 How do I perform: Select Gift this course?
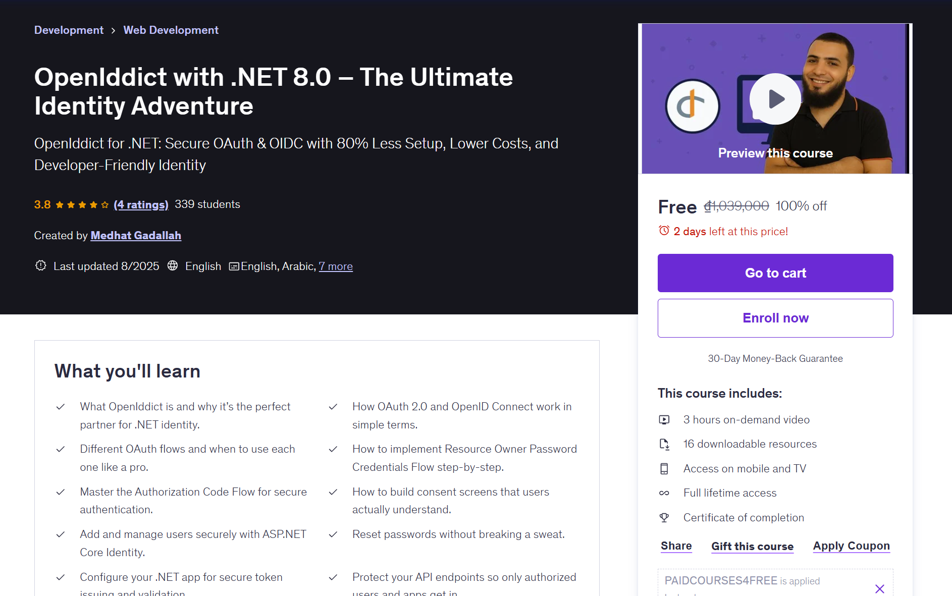click(752, 546)
